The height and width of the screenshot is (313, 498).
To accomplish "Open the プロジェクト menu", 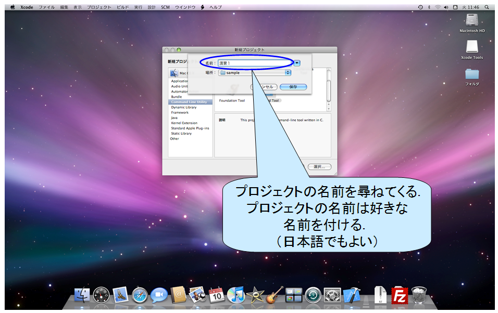I will click(99, 7).
